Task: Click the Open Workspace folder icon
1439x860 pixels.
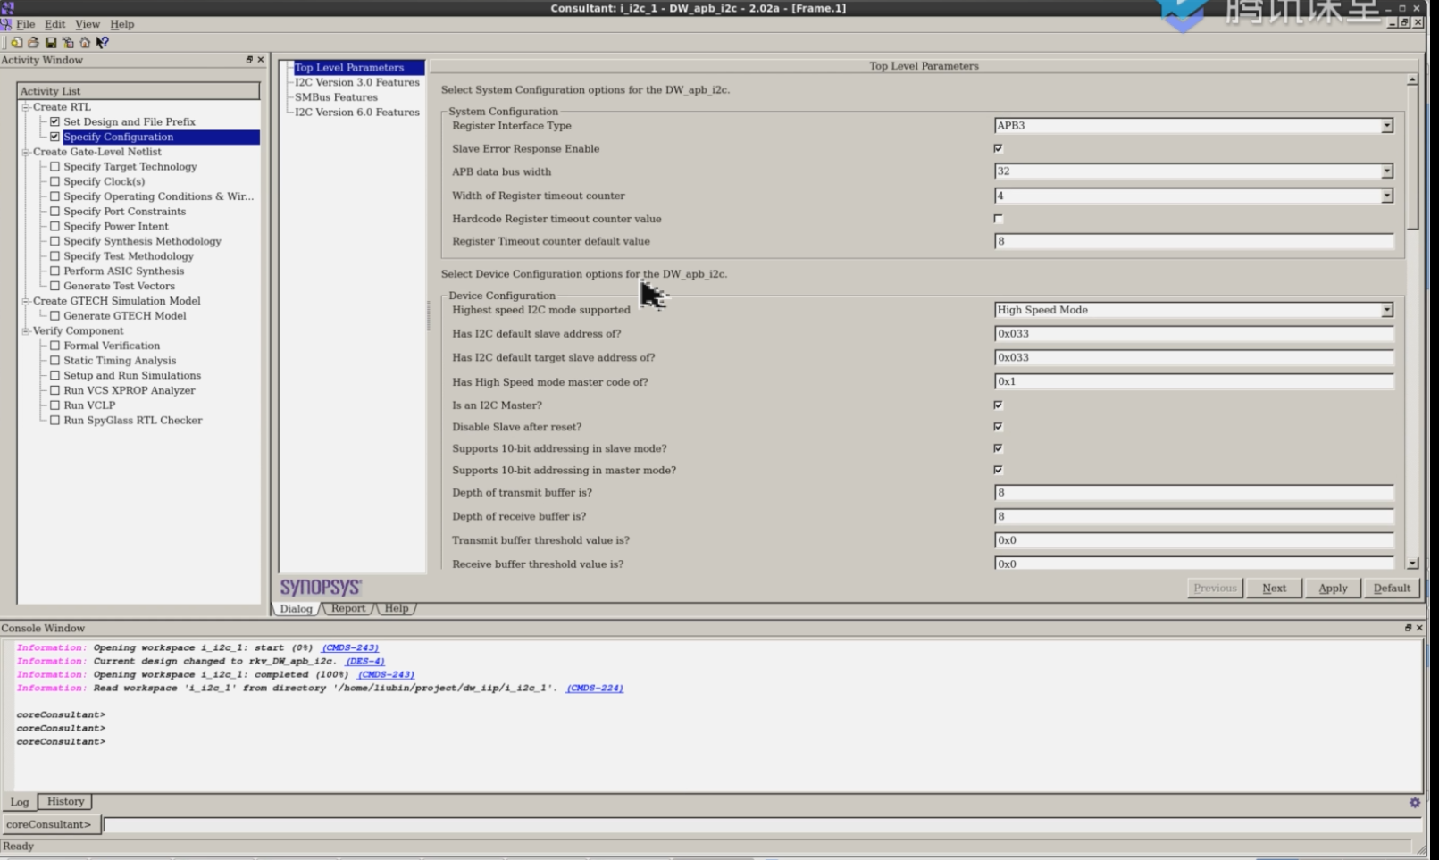Action: coord(33,42)
